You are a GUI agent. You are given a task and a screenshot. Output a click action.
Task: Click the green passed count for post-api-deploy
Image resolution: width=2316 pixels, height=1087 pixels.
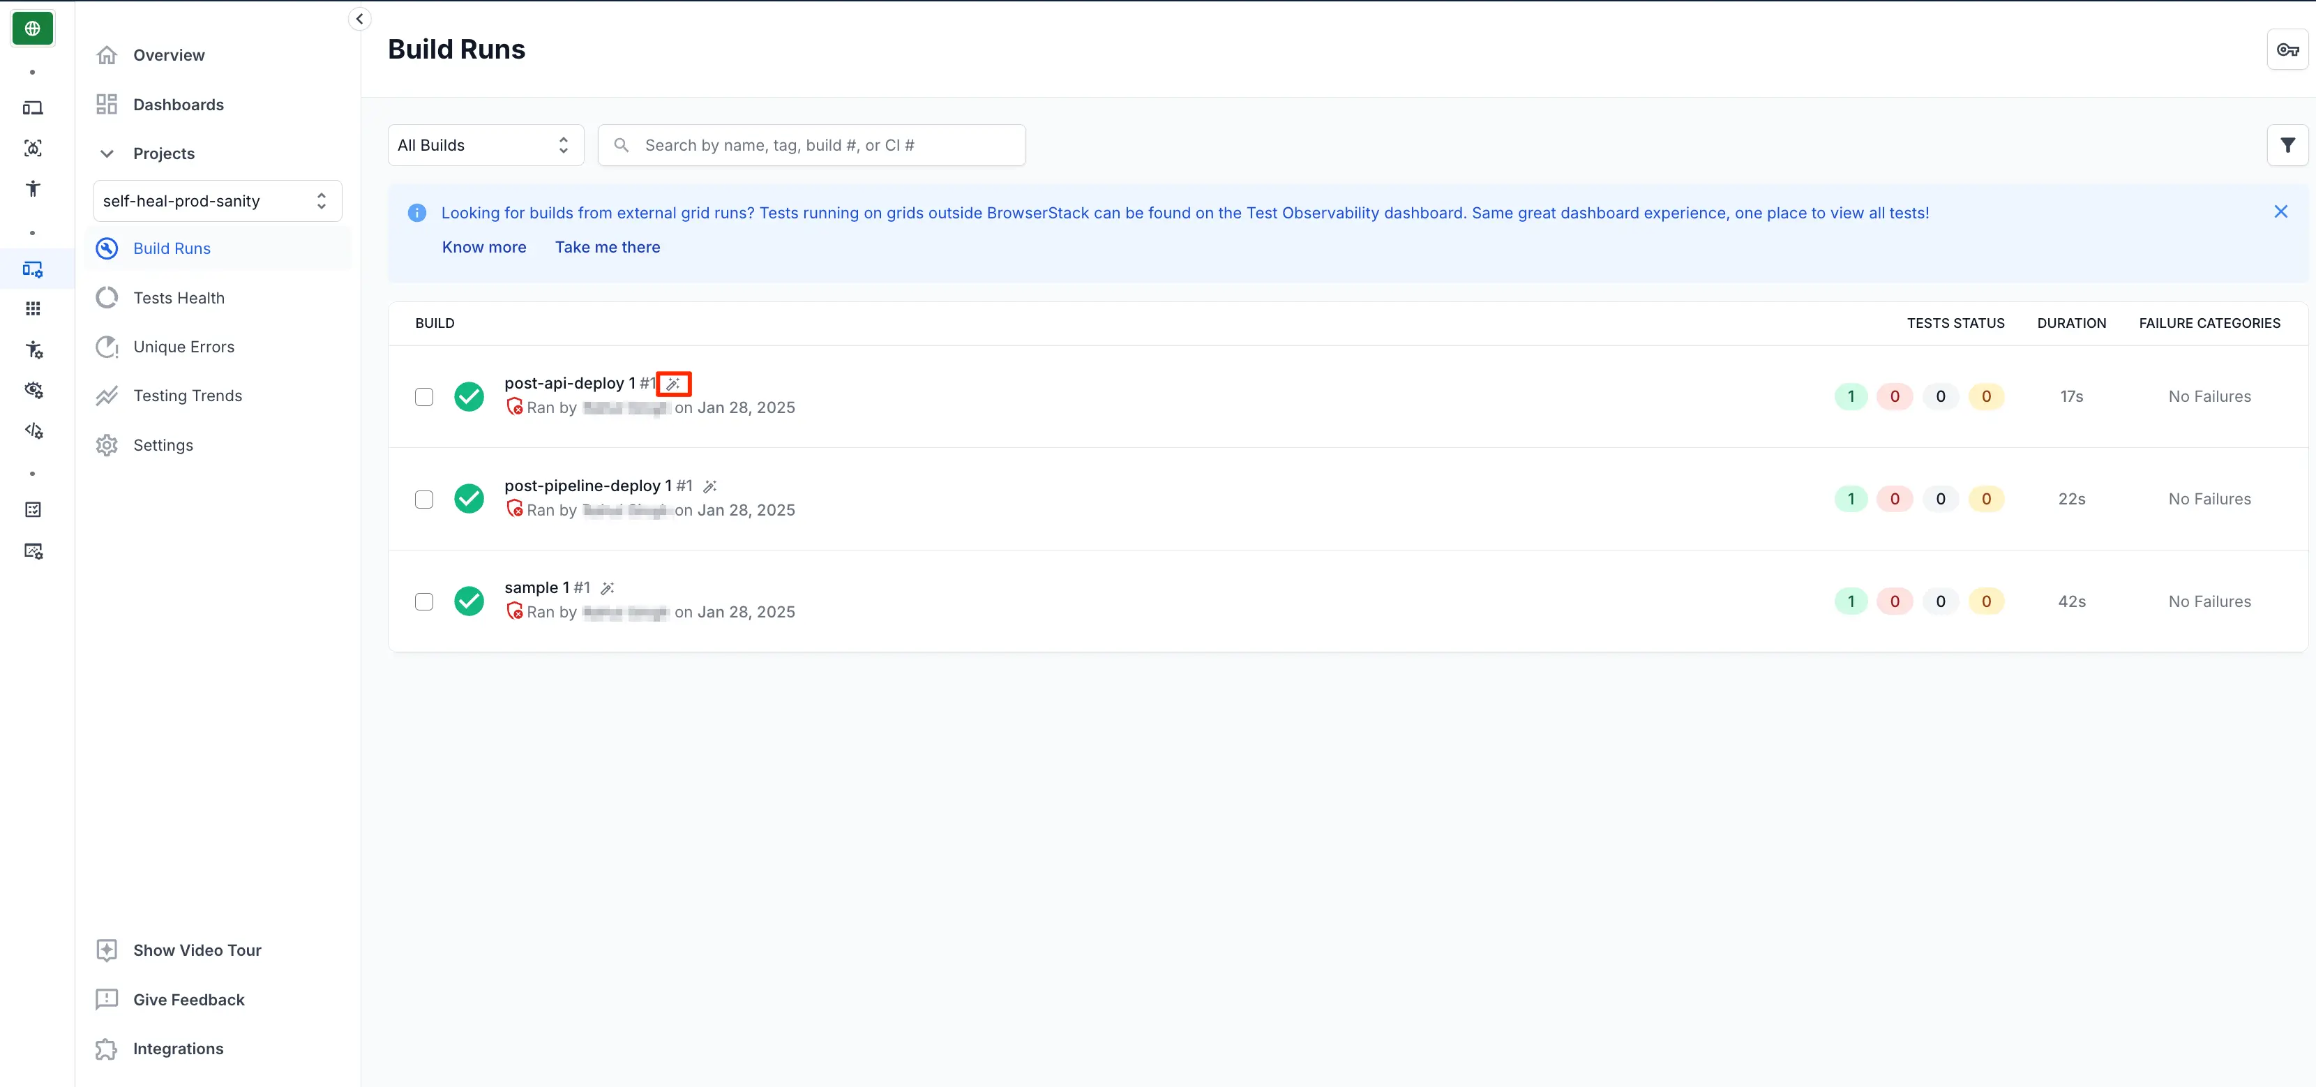(1850, 396)
